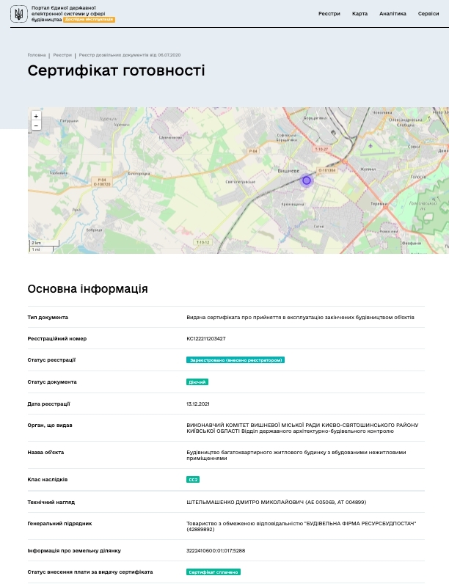This screenshot has width=449, height=584.
Task: Click the Реєстраційний номер row label
Action: [x=57, y=338]
